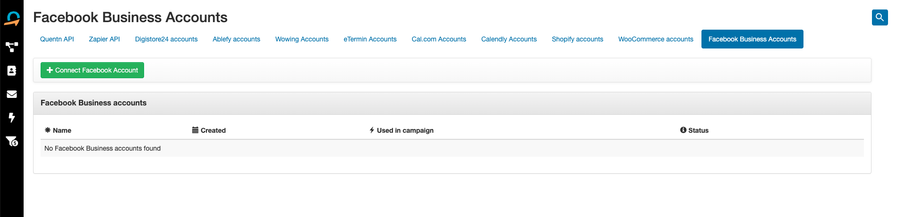
Task: Select the Ablefy accounts tab
Action: pos(236,39)
